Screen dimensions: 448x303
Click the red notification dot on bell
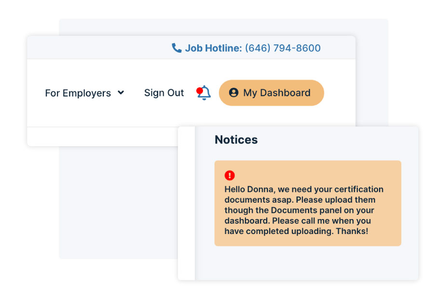pos(200,91)
